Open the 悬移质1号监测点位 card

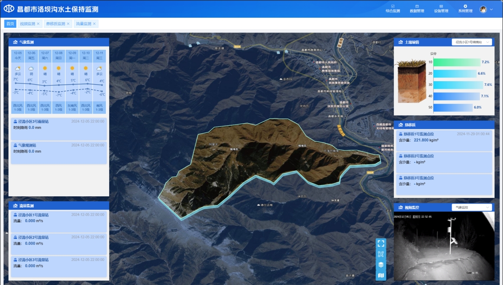444,141
